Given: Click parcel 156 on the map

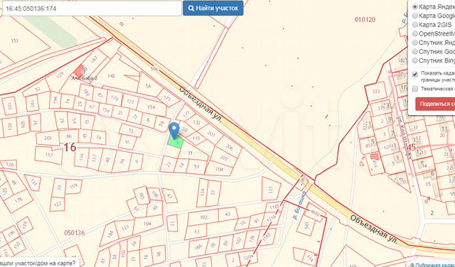Looking at the screenshot, I should pyautogui.click(x=151, y=107).
